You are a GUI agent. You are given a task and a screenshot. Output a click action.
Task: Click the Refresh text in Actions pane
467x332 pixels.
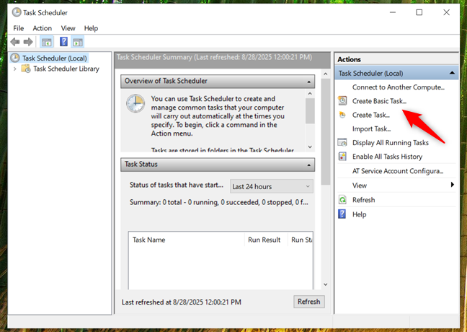[364, 199]
